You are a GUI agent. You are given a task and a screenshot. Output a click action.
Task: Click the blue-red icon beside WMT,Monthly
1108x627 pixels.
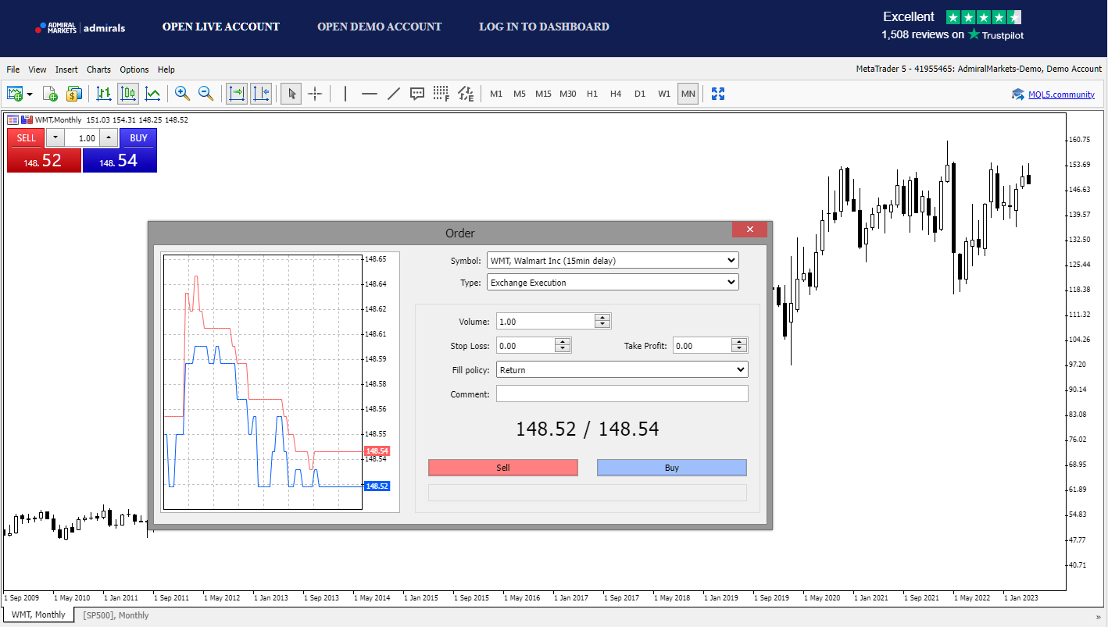[27, 119]
